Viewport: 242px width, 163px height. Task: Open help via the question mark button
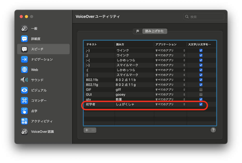(213, 130)
